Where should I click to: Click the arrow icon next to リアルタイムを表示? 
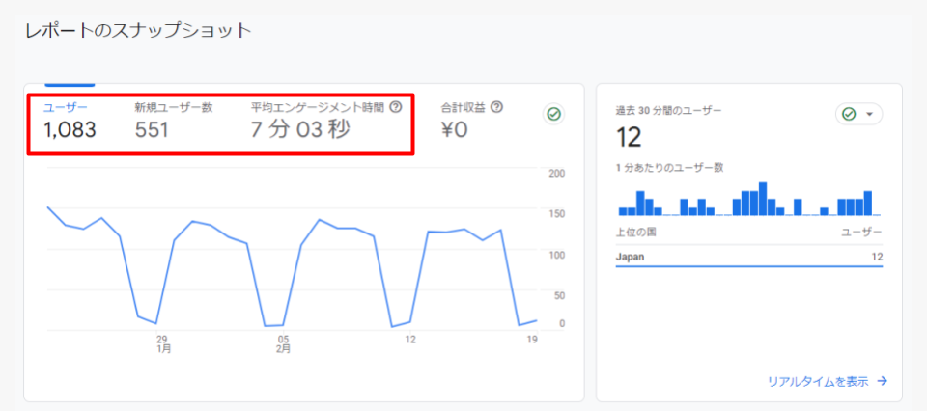tap(882, 381)
